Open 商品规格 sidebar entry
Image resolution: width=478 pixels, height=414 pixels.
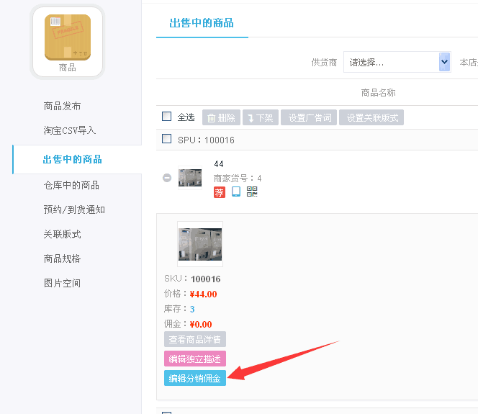[62, 258]
